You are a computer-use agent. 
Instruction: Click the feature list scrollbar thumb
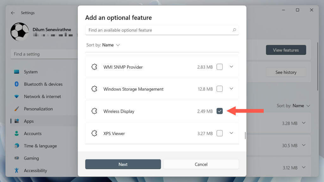245,135
